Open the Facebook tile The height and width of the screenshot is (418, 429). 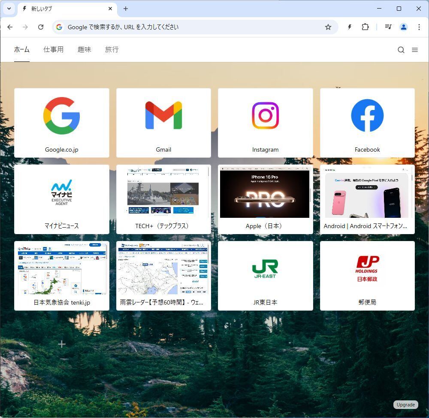coord(367,123)
